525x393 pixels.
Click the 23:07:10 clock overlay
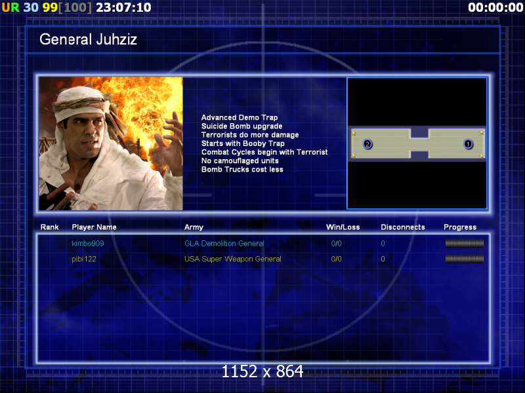pos(123,7)
